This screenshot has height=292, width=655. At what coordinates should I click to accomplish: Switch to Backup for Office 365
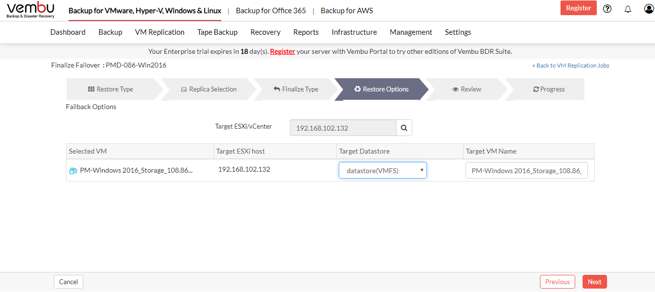pyautogui.click(x=271, y=11)
